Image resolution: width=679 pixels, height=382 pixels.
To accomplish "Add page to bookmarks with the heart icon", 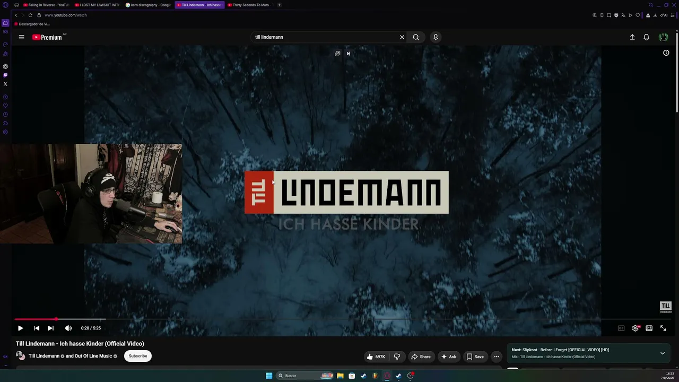I will 638,15.
